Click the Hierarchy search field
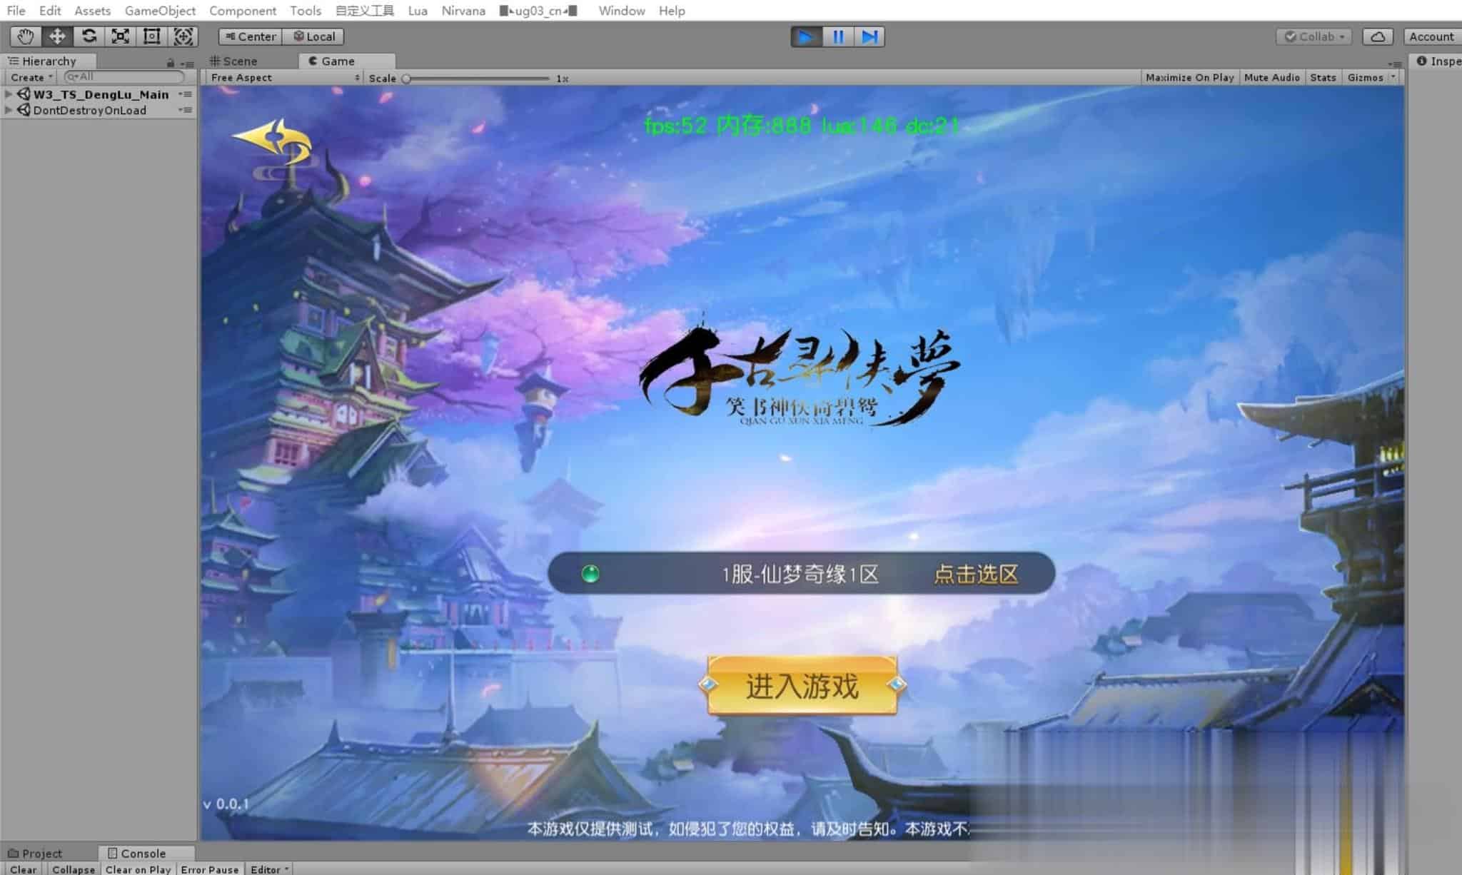Viewport: 1462px width, 875px height. [x=124, y=76]
